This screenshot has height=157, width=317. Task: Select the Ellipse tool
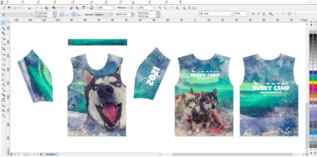(3, 59)
